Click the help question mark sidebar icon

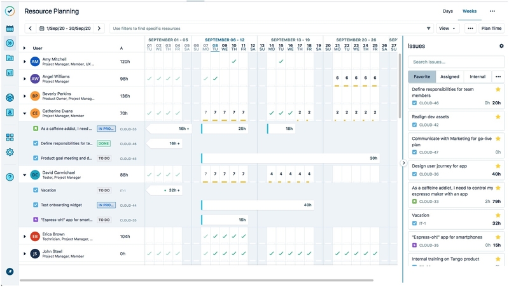(10, 177)
